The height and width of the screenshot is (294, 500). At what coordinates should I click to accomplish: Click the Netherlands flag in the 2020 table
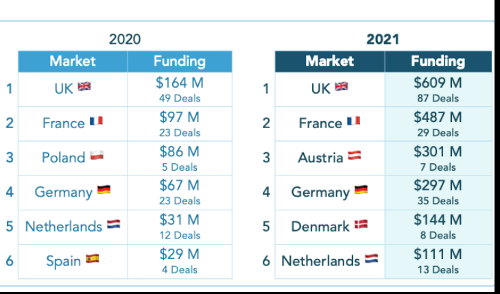tap(113, 225)
